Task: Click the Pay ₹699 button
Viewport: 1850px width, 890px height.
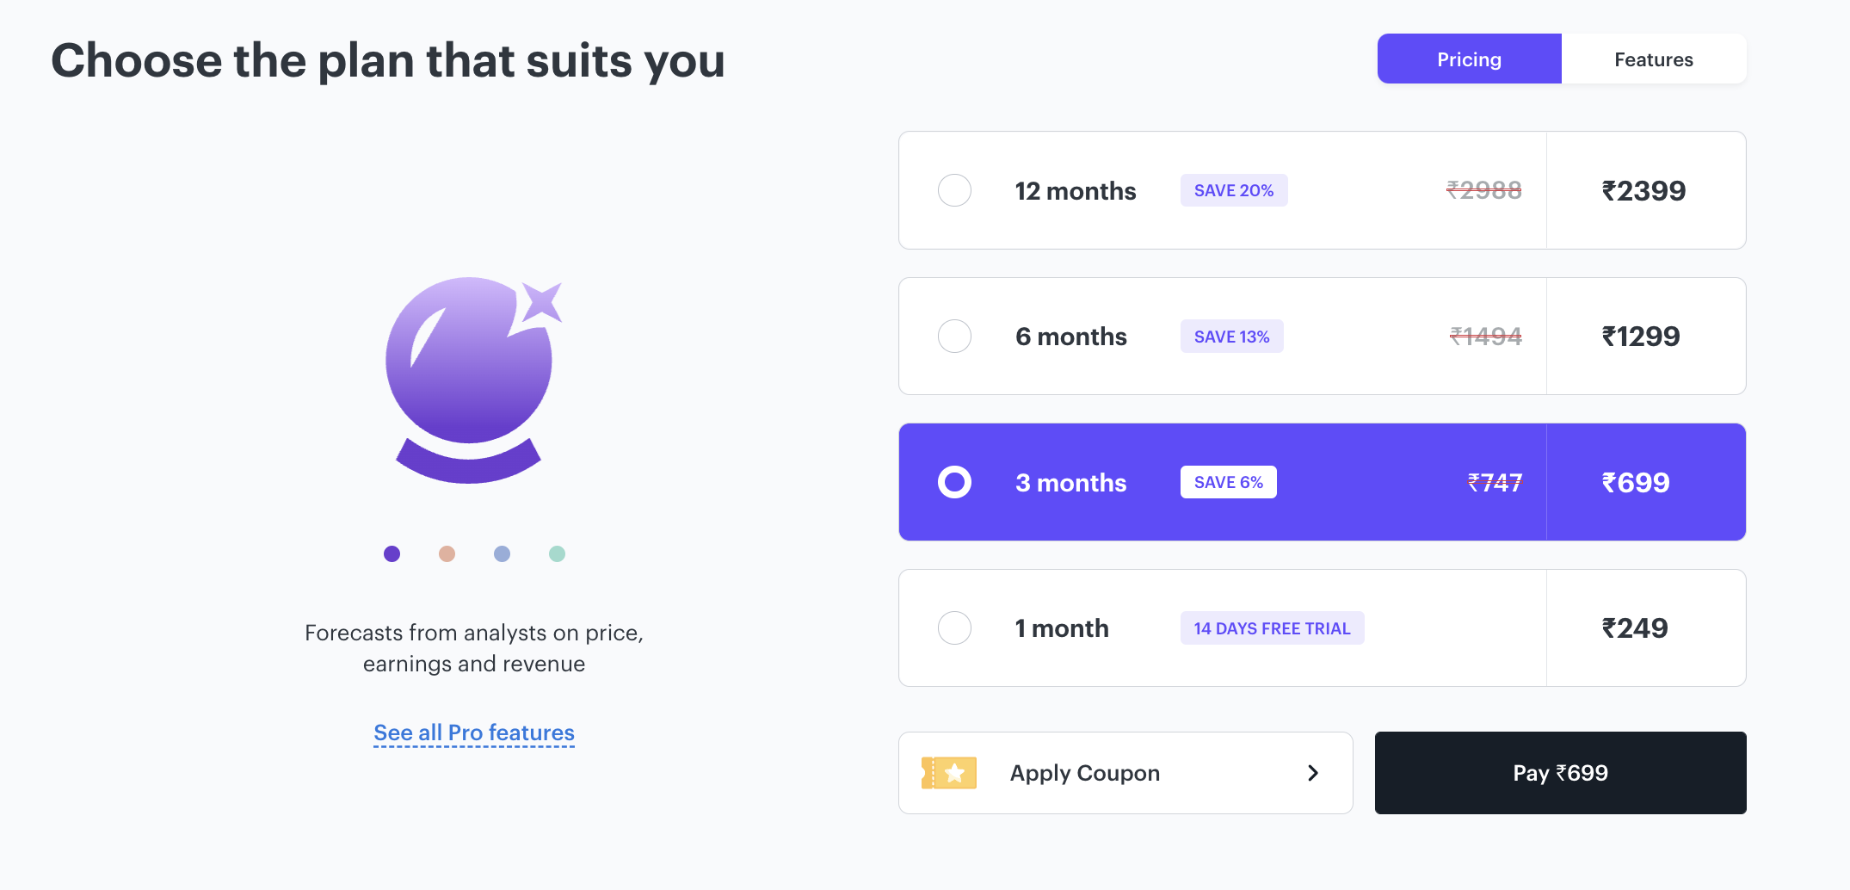Action: (x=1560, y=773)
